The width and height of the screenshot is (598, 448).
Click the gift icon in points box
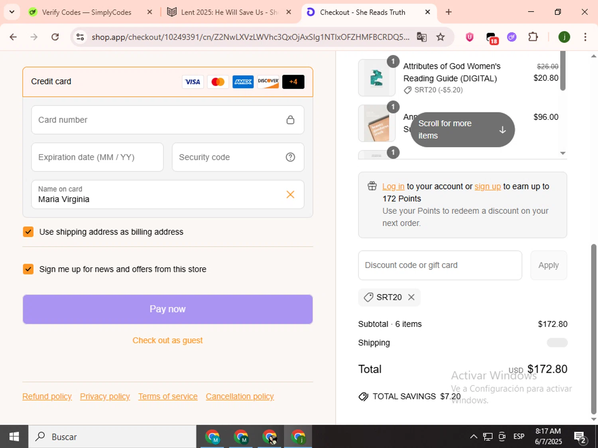(372, 186)
